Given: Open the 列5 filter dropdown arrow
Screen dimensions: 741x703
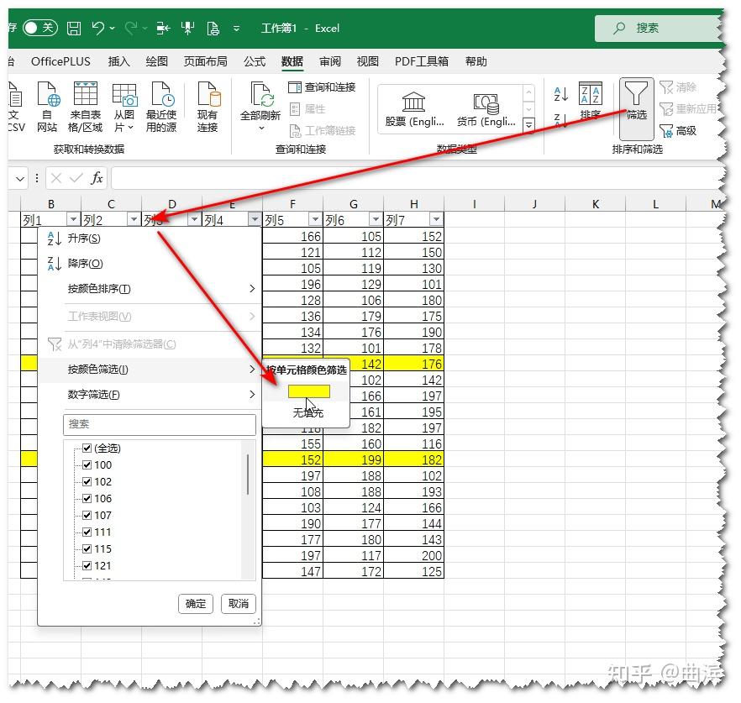Looking at the screenshot, I should [x=314, y=220].
